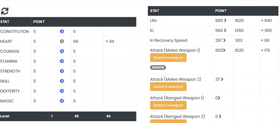280x123 pixels.
Task: Choose a weapon for Ranged Weapon 1
Action: [x=168, y=105]
